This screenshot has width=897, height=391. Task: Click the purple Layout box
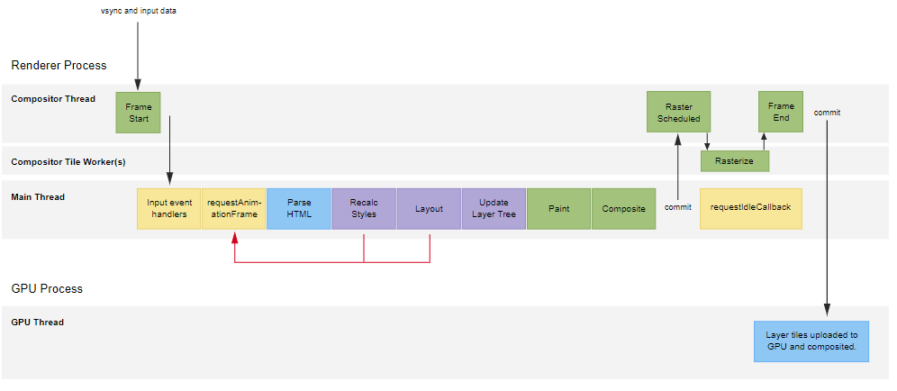click(429, 209)
